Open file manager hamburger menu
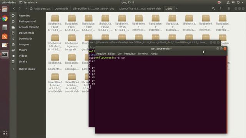246x138 pixels. pyautogui.click(x=229, y=8)
